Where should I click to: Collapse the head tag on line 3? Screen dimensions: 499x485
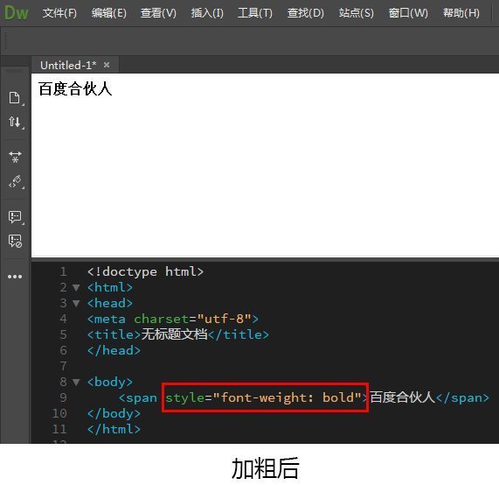coord(76,304)
